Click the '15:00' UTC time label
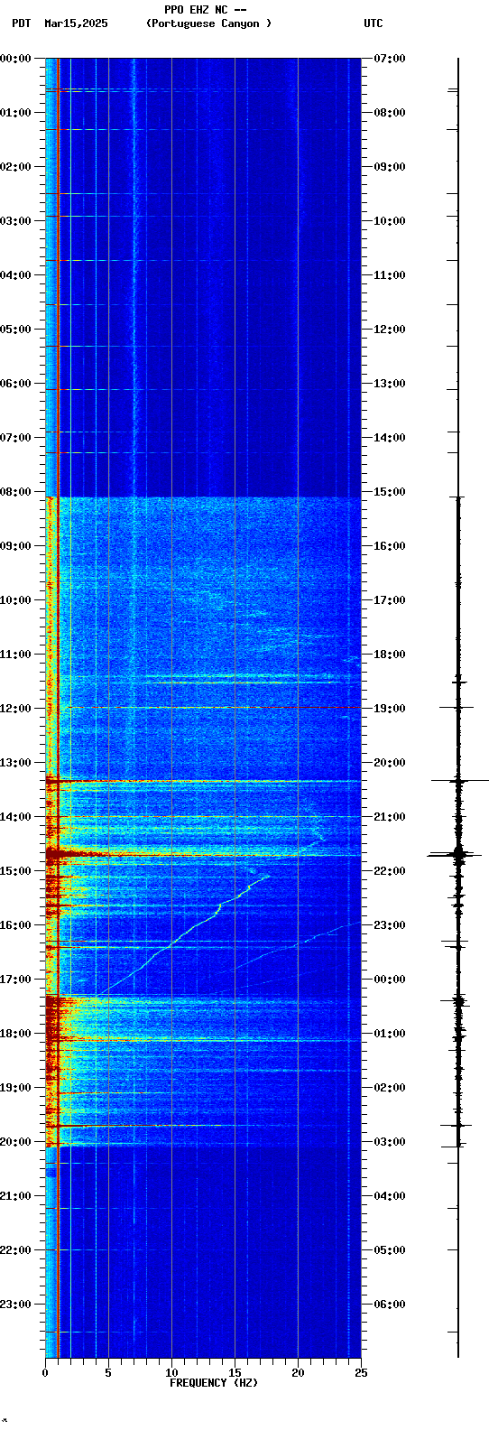Viewport: 498px width, 1430px height. tap(390, 492)
